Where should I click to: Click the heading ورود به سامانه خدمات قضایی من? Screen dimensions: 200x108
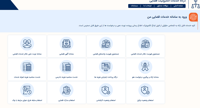click(x=167, y=17)
